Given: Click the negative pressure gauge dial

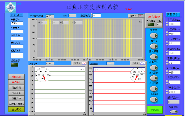Looking at the screenshot, I should pos(43,75).
